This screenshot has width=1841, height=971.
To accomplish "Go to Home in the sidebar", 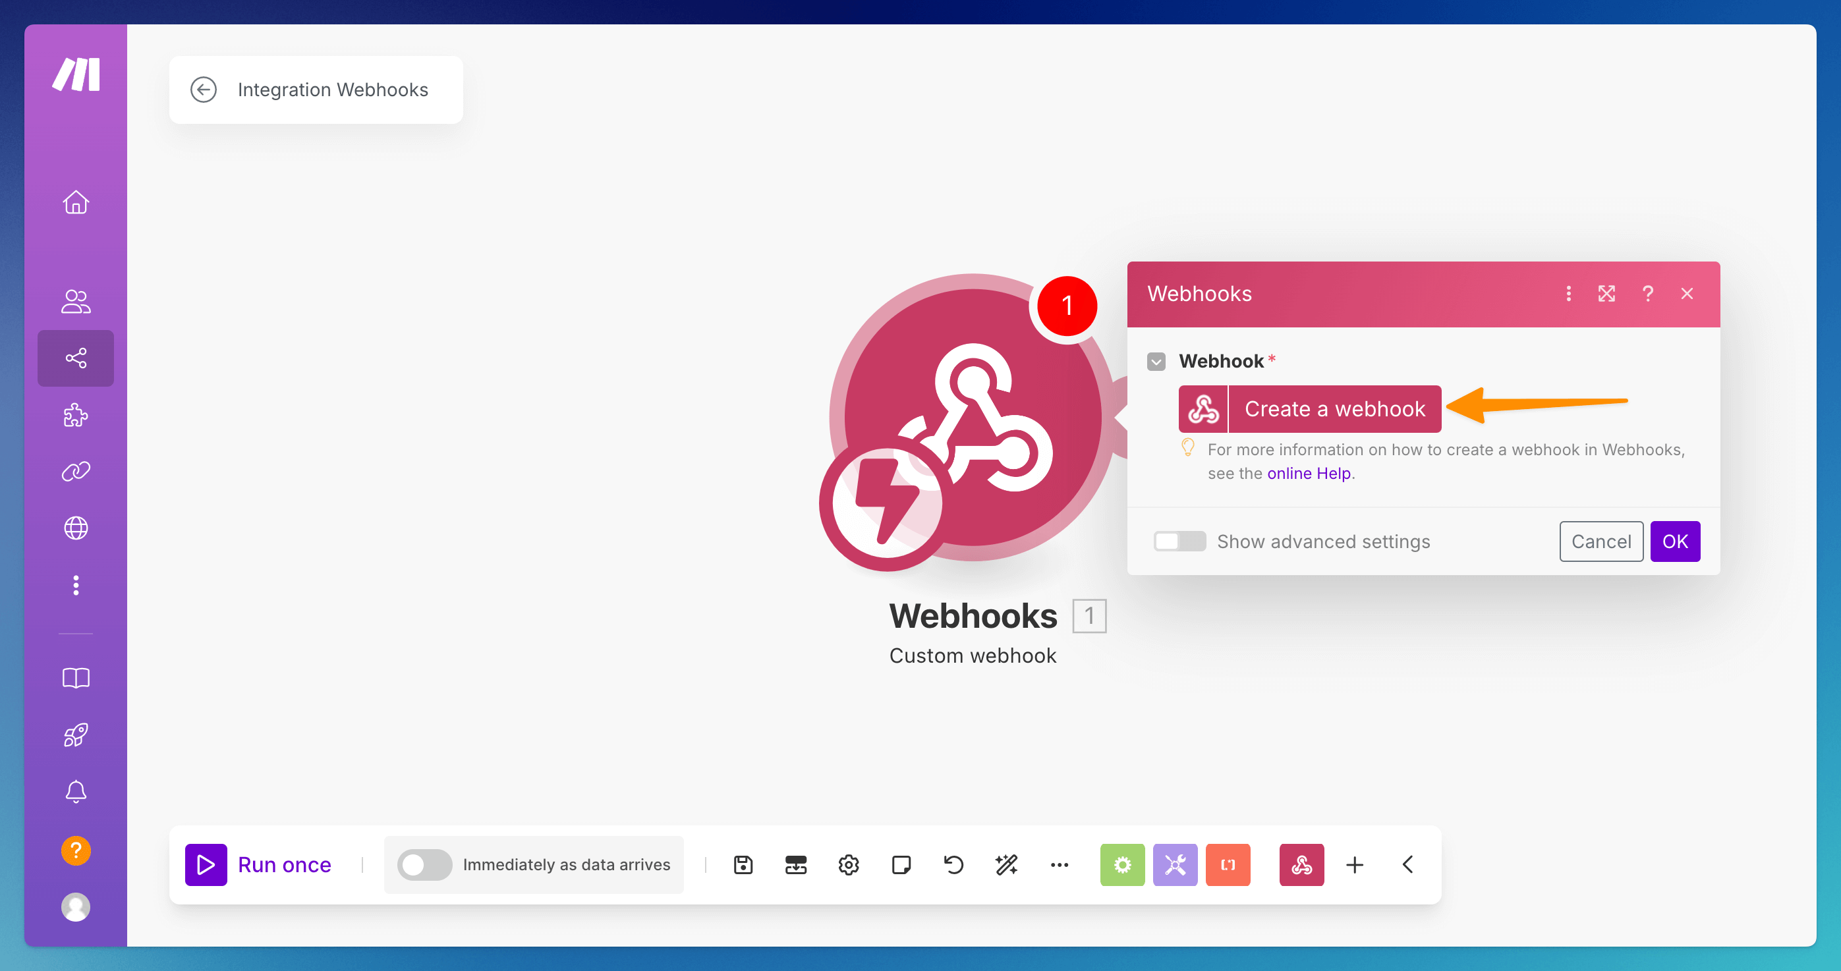I will tap(76, 203).
